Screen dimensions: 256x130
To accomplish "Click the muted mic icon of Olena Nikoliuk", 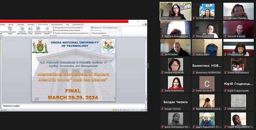I will [x=225, y=54].
